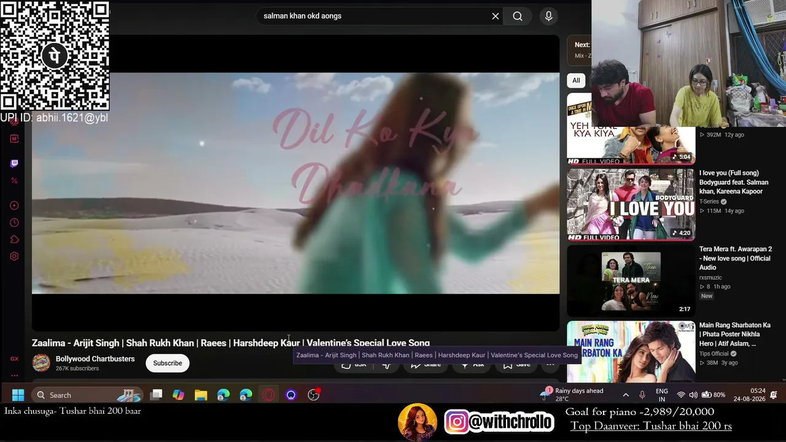Click the search magnifier button

tap(518, 16)
